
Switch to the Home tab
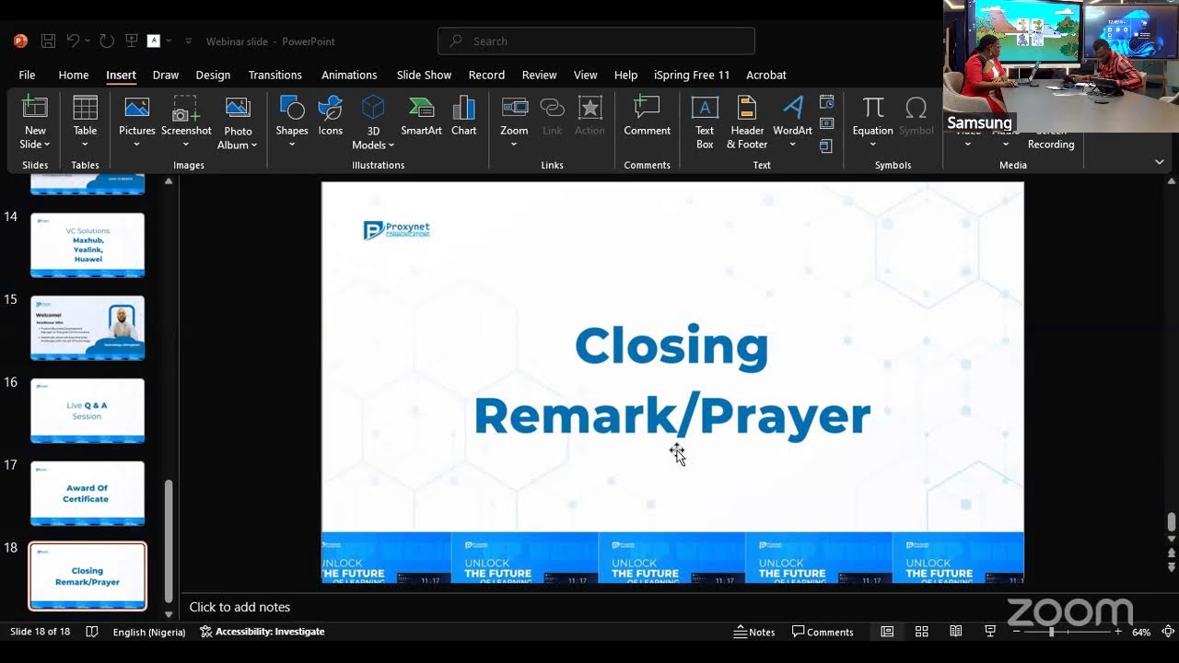click(74, 75)
